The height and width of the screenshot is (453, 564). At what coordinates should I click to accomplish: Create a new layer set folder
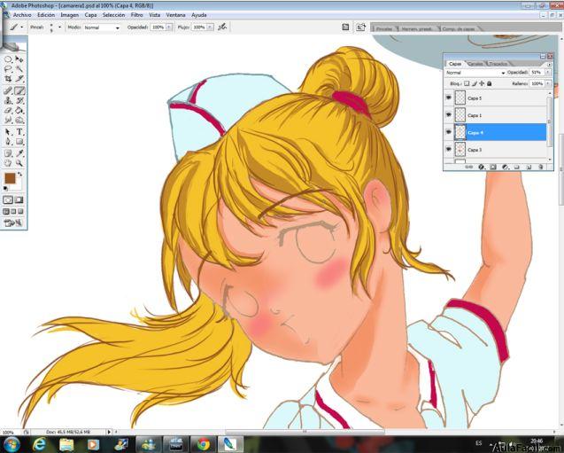point(517,167)
